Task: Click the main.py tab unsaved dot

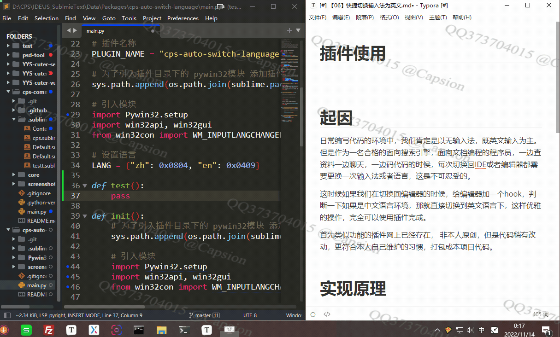Action: click(x=153, y=31)
